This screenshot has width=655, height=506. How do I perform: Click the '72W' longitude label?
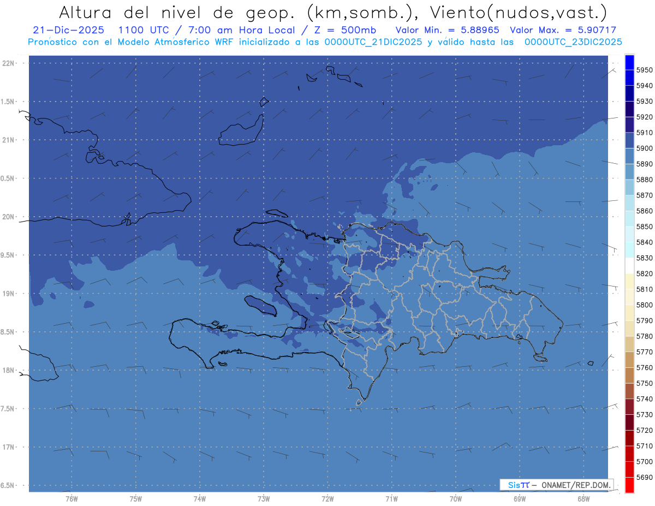click(327, 498)
